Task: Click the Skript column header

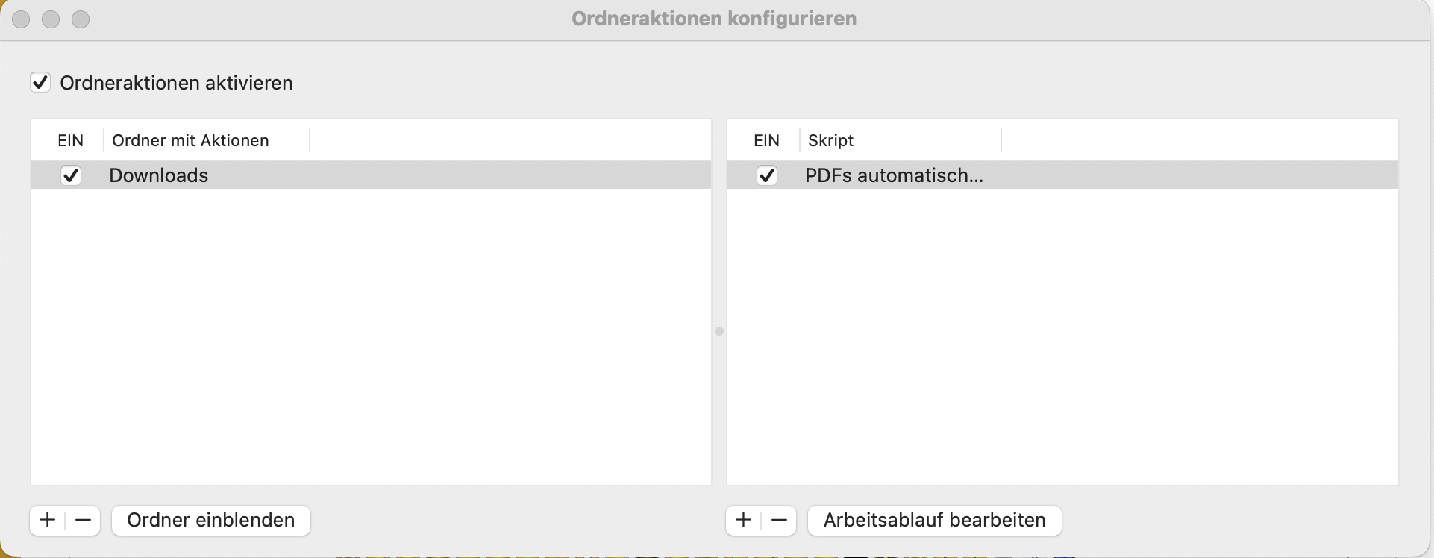Action: (x=830, y=140)
